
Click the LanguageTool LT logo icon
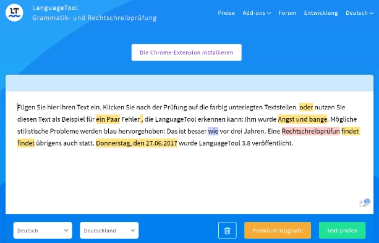[x=14, y=12]
